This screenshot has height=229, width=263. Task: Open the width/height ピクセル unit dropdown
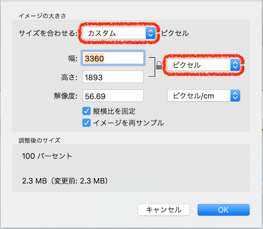coord(204,65)
